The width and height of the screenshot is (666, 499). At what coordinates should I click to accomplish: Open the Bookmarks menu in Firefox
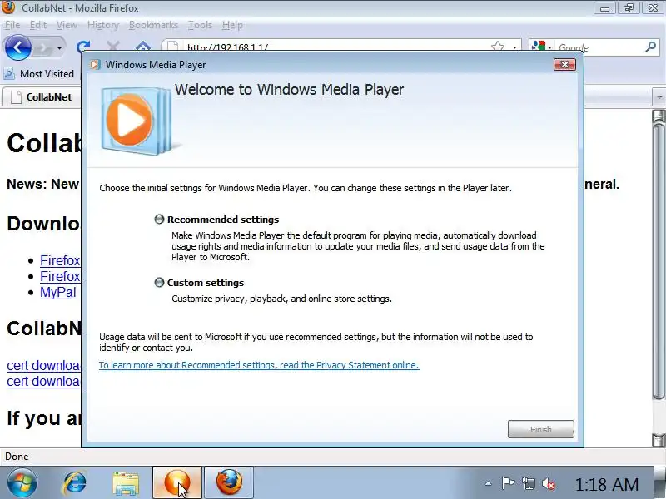pyautogui.click(x=153, y=25)
